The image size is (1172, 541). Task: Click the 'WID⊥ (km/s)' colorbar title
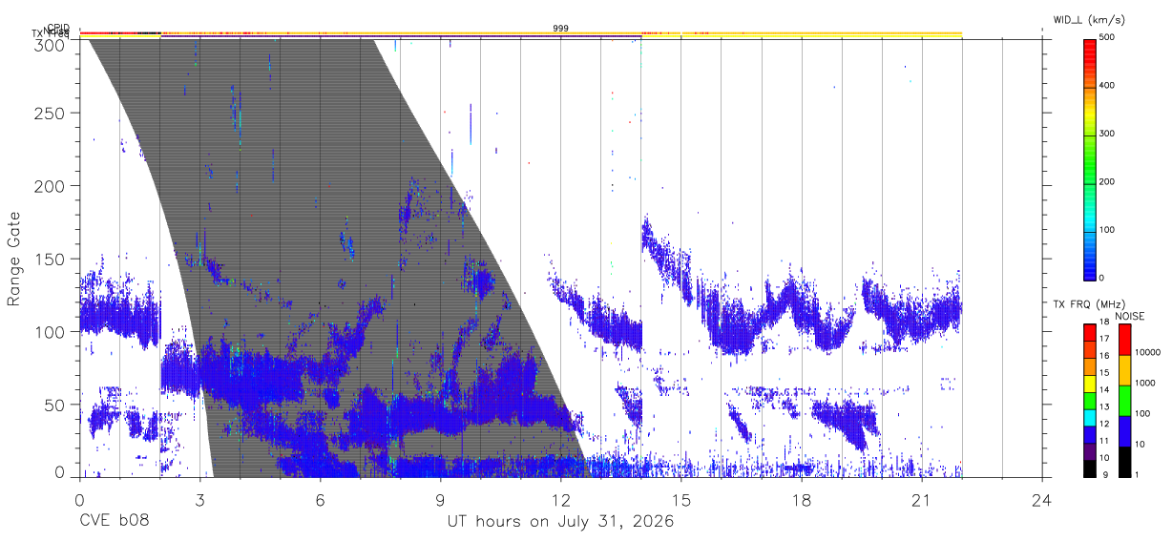(1091, 20)
